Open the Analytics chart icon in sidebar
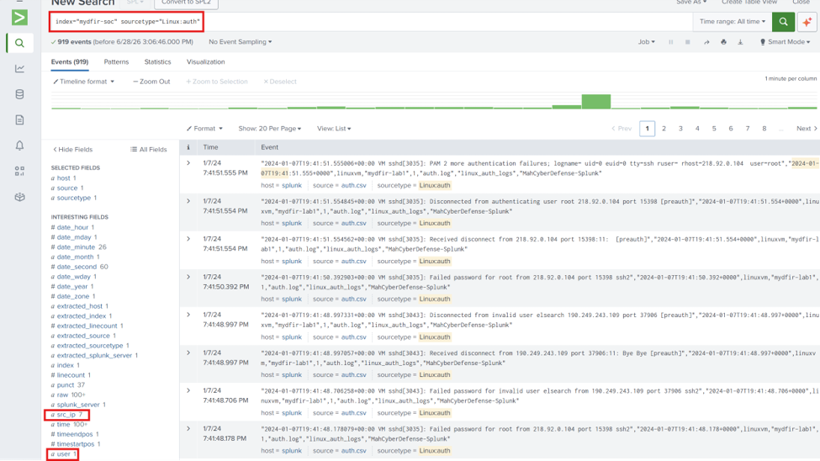Viewport: 820px width, 461px height. tap(20, 68)
